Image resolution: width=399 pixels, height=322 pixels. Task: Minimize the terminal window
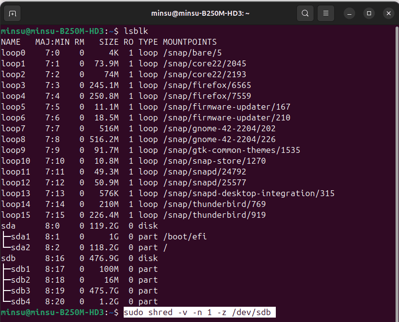349,13
